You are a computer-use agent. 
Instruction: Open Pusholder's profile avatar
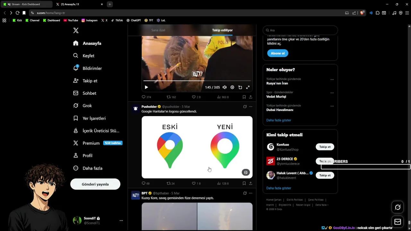pyautogui.click(x=136, y=108)
